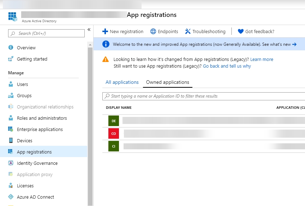This screenshot has height=206, width=305.
Task: Click the Overview info icon
Action: [x=11, y=48]
